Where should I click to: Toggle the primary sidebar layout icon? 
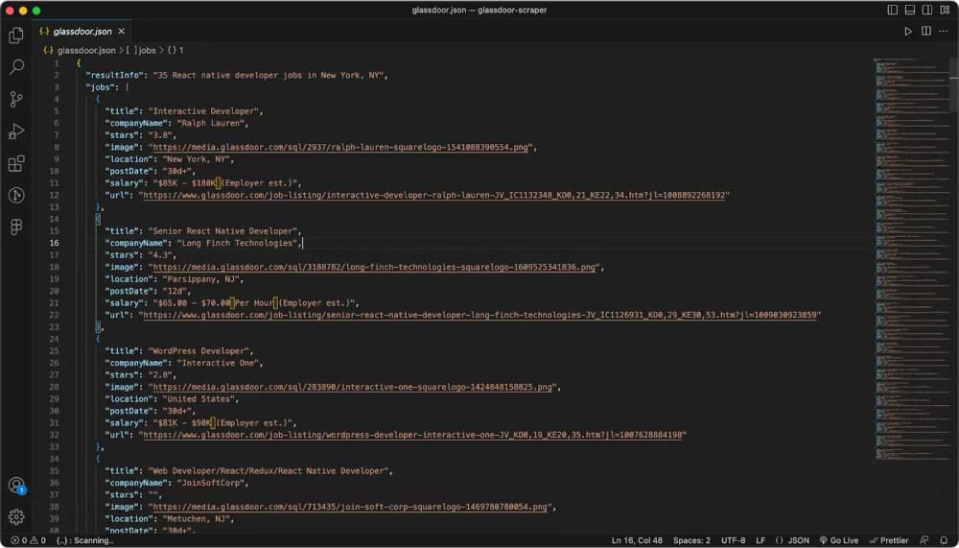click(x=892, y=10)
